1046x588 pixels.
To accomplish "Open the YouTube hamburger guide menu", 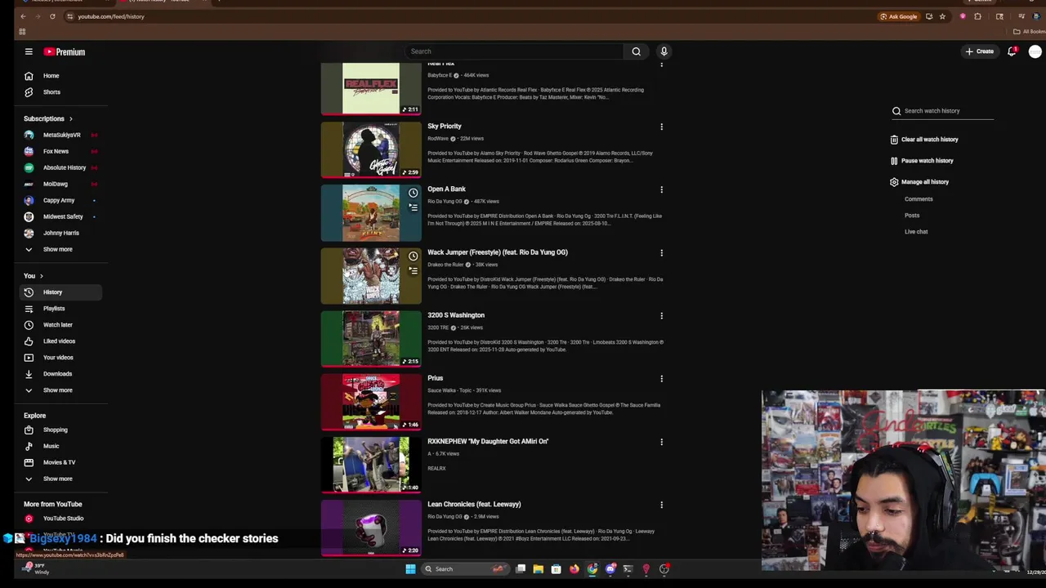I will pos(29,51).
